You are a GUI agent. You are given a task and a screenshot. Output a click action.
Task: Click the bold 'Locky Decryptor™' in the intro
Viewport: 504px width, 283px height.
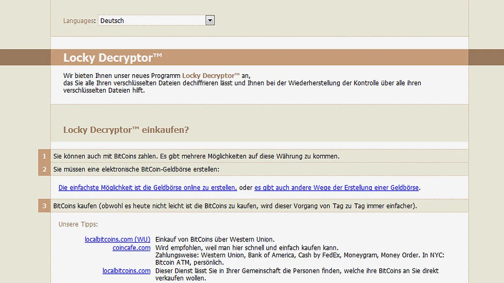(x=211, y=75)
